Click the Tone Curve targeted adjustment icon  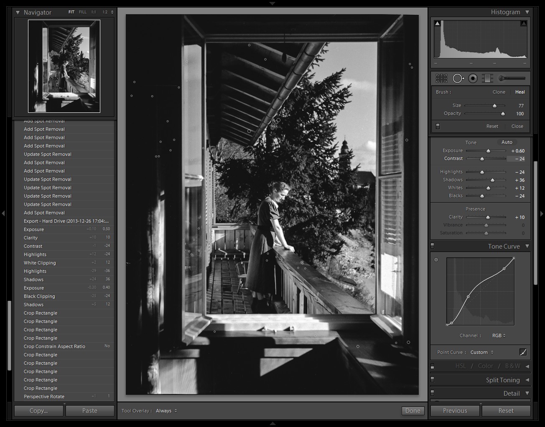pyautogui.click(x=436, y=259)
